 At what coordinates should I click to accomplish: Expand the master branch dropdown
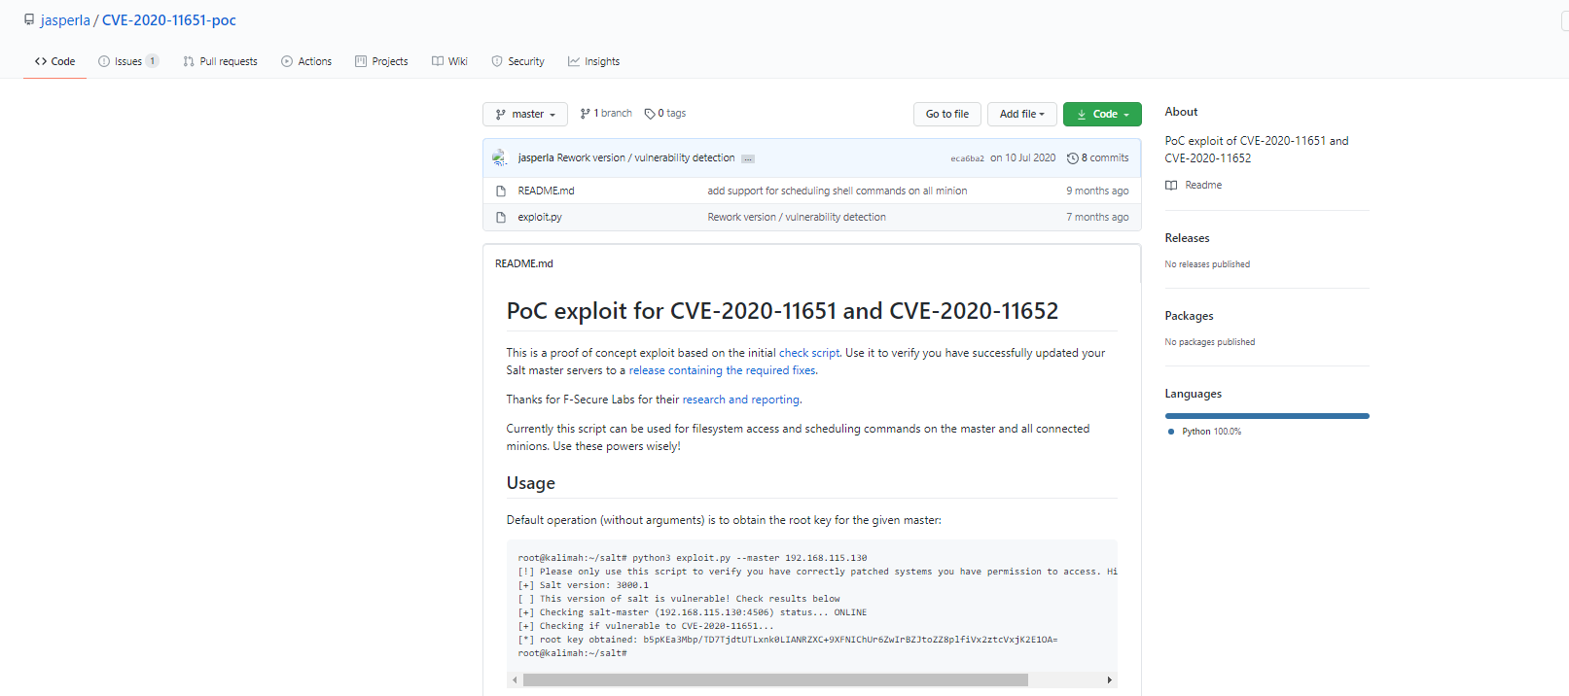point(525,114)
